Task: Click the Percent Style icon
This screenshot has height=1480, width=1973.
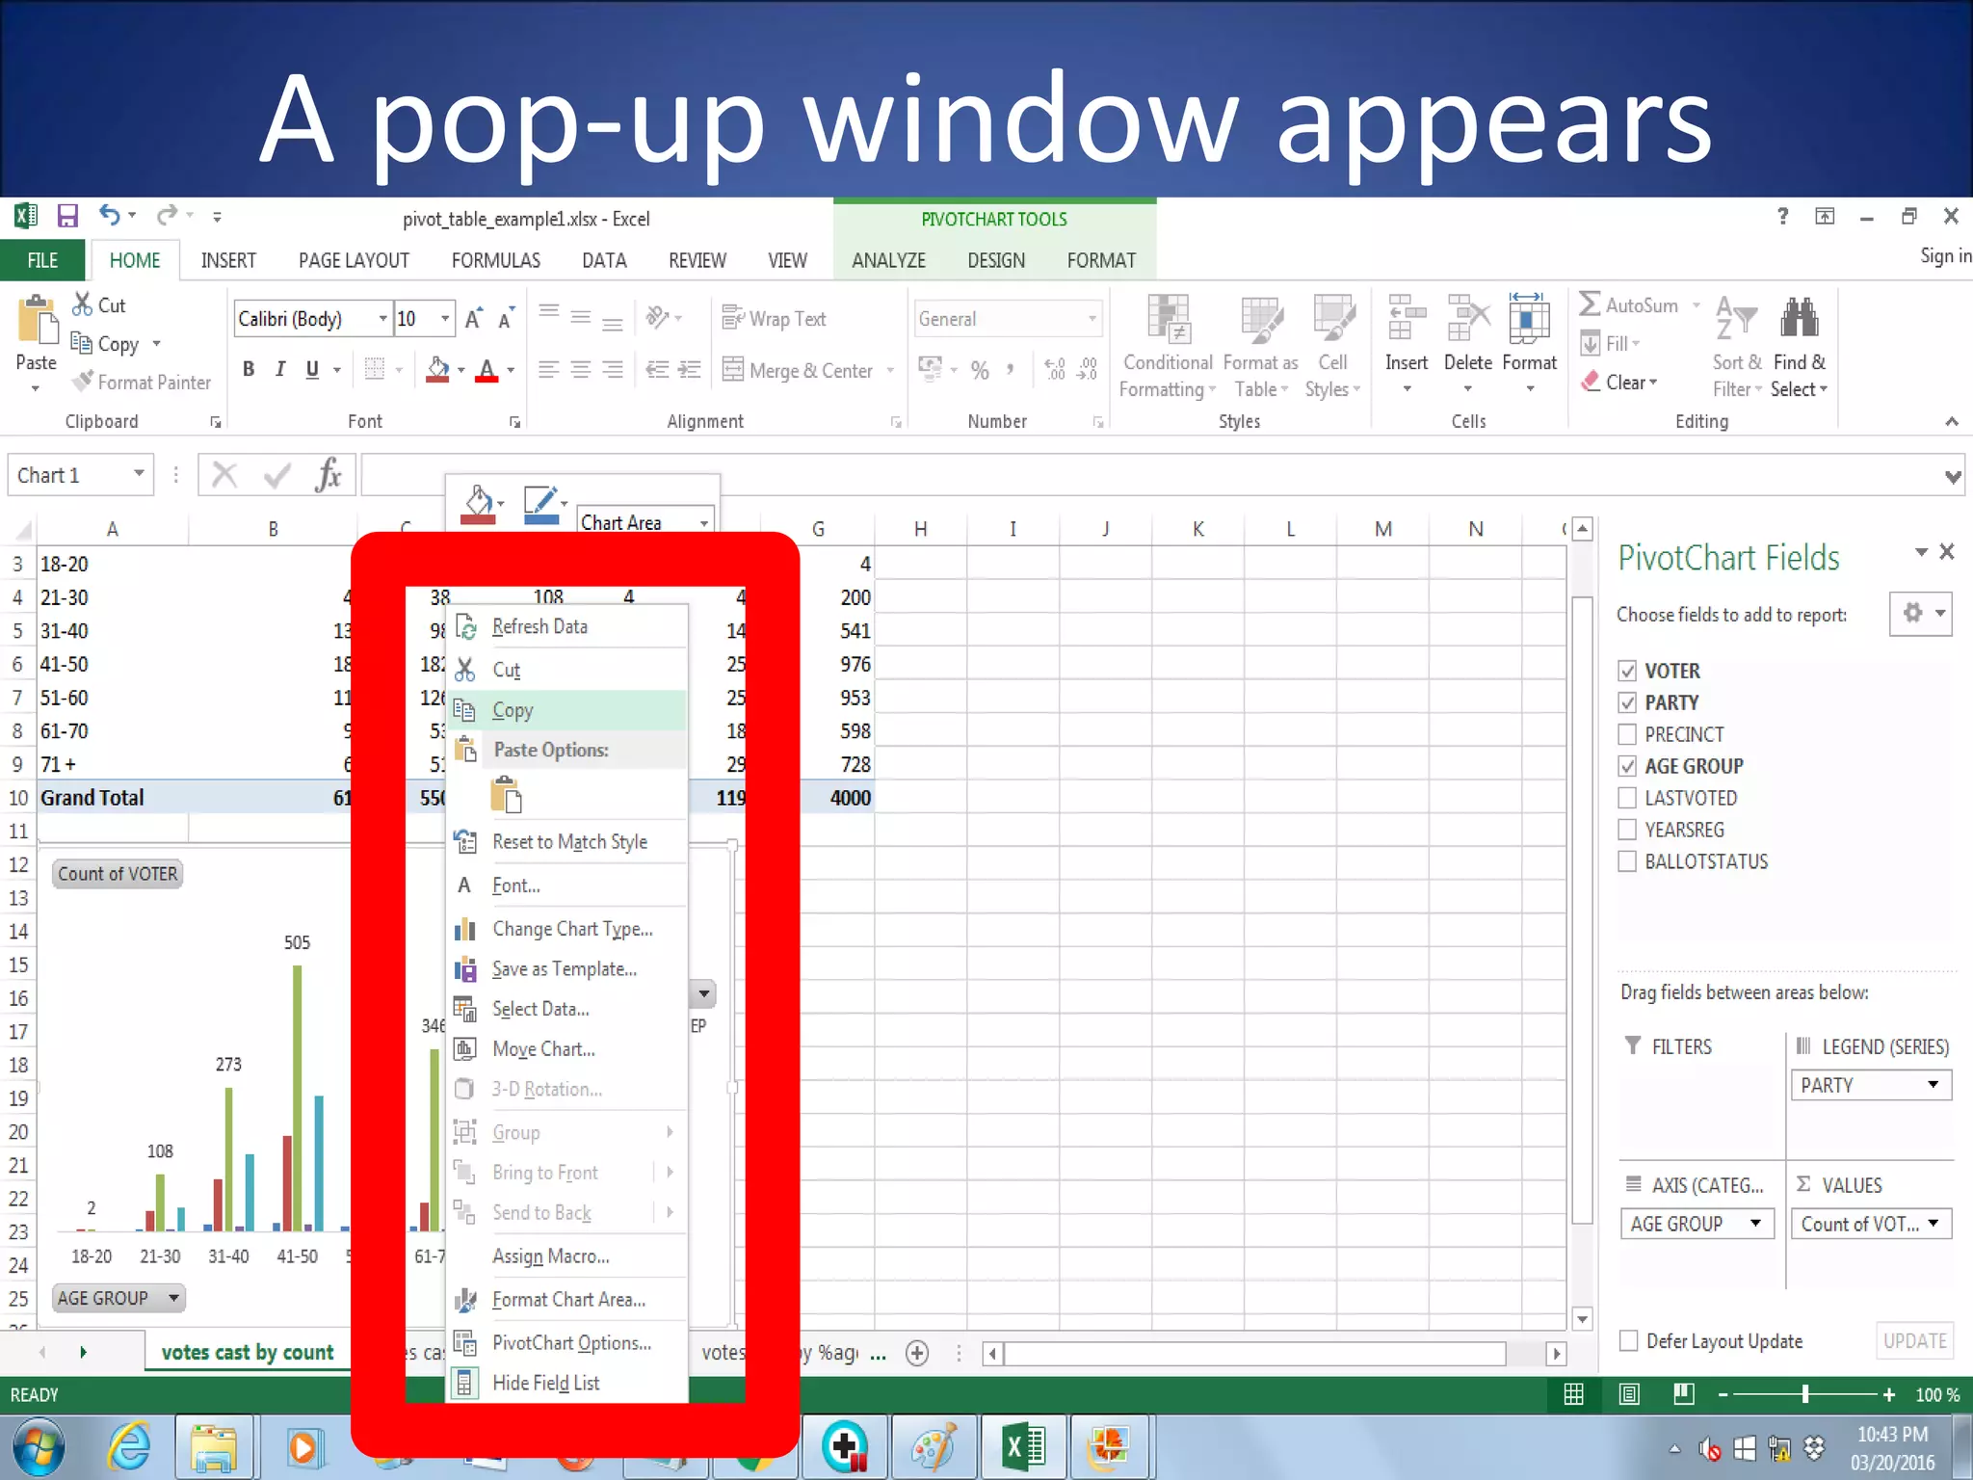Action: (x=980, y=370)
